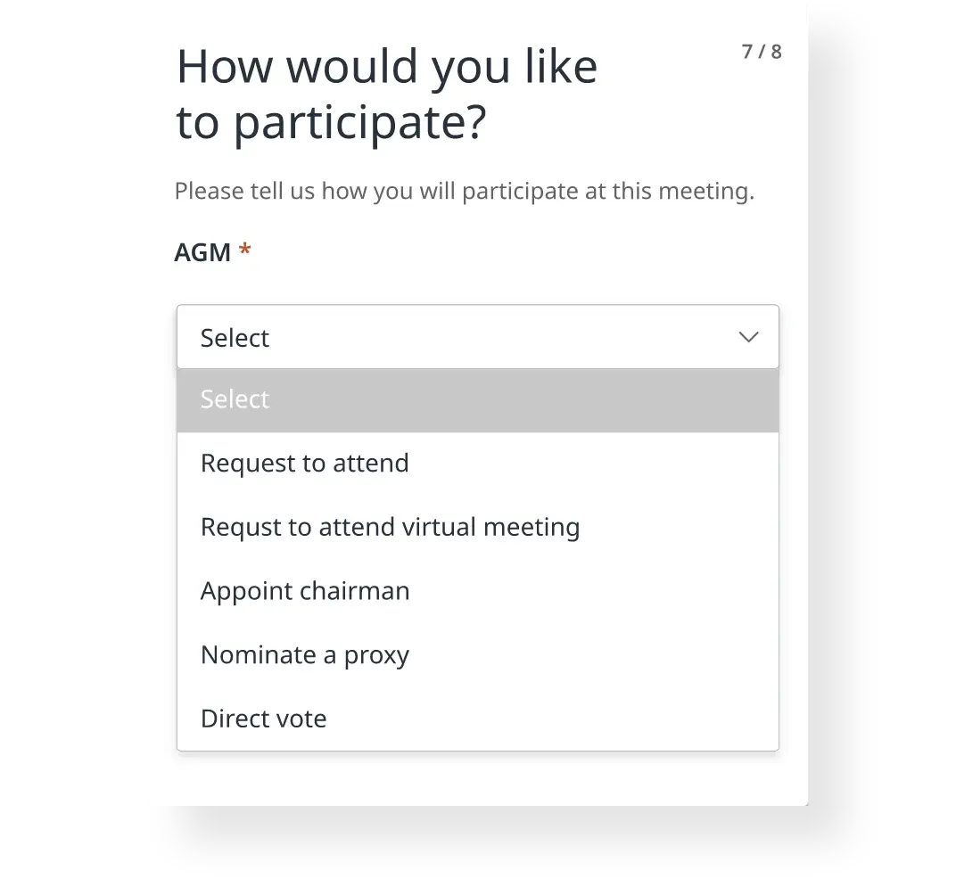The height and width of the screenshot is (879, 956).
Task: Select Requst to attend virtual meeting
Action: pyautogui.click(x=390, y=527)
